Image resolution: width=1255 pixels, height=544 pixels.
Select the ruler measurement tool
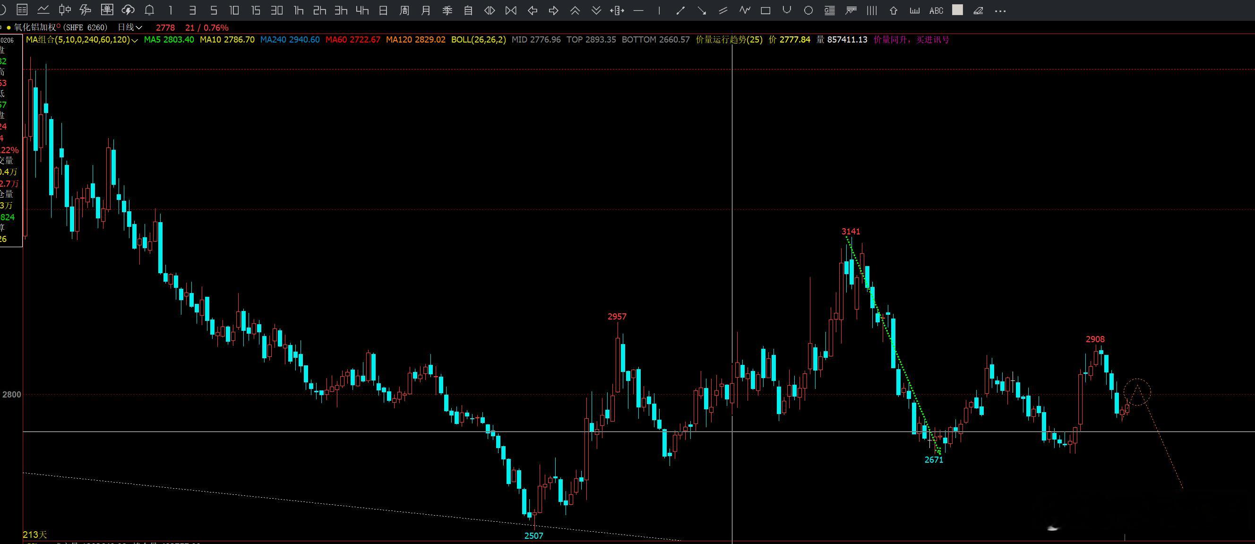(x=915, y=10)
